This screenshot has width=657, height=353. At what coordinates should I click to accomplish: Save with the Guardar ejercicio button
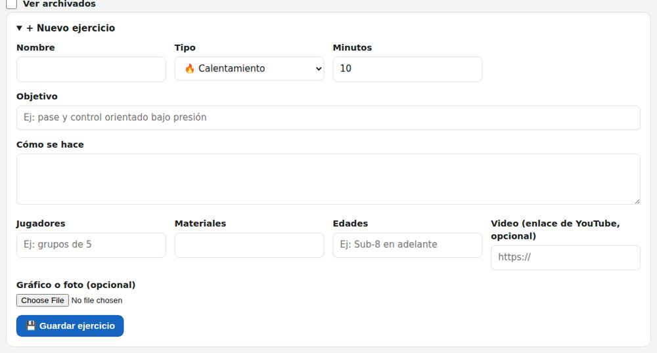click(x=70, y=326)
